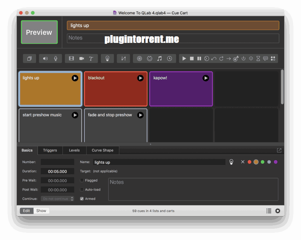
Task: Add a Group cue from the toolbar
Action: coord(29,59)
